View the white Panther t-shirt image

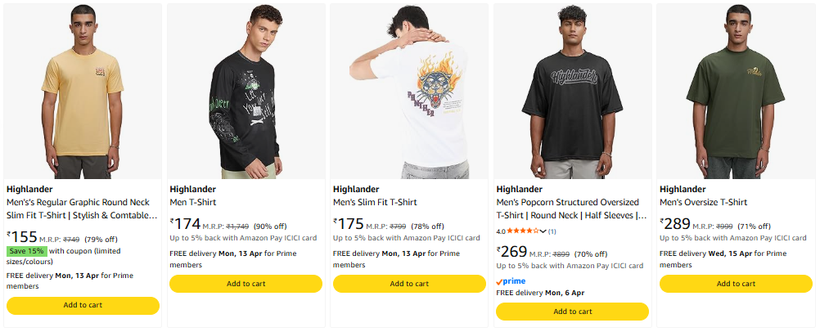(x=409, y=92)
